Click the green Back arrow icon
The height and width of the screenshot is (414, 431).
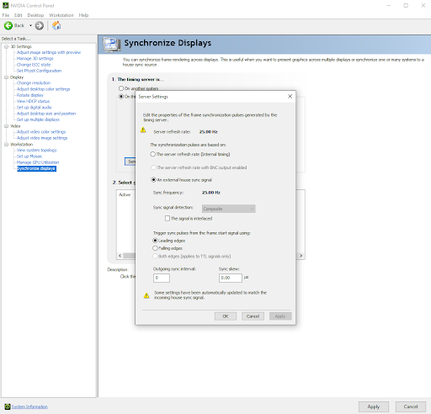pyautogui.click(x=8, y=26)
